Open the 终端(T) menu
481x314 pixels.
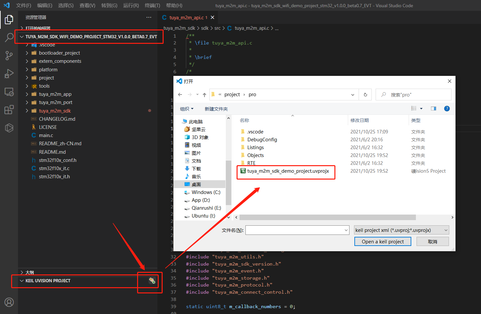tap(152, 5)
